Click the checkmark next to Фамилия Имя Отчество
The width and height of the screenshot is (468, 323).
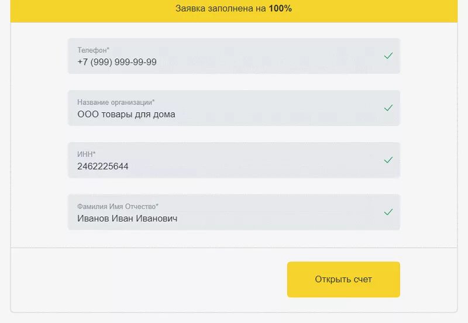pos(388,212)
